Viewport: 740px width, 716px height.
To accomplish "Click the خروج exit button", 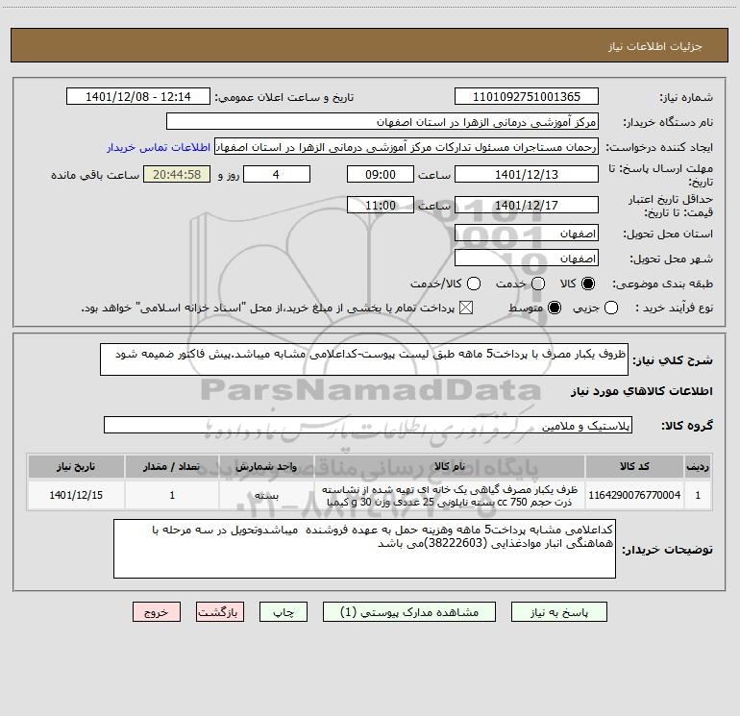I will pos(157,612).
